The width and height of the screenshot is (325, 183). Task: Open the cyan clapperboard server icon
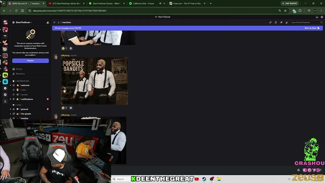tap(5, 82)
